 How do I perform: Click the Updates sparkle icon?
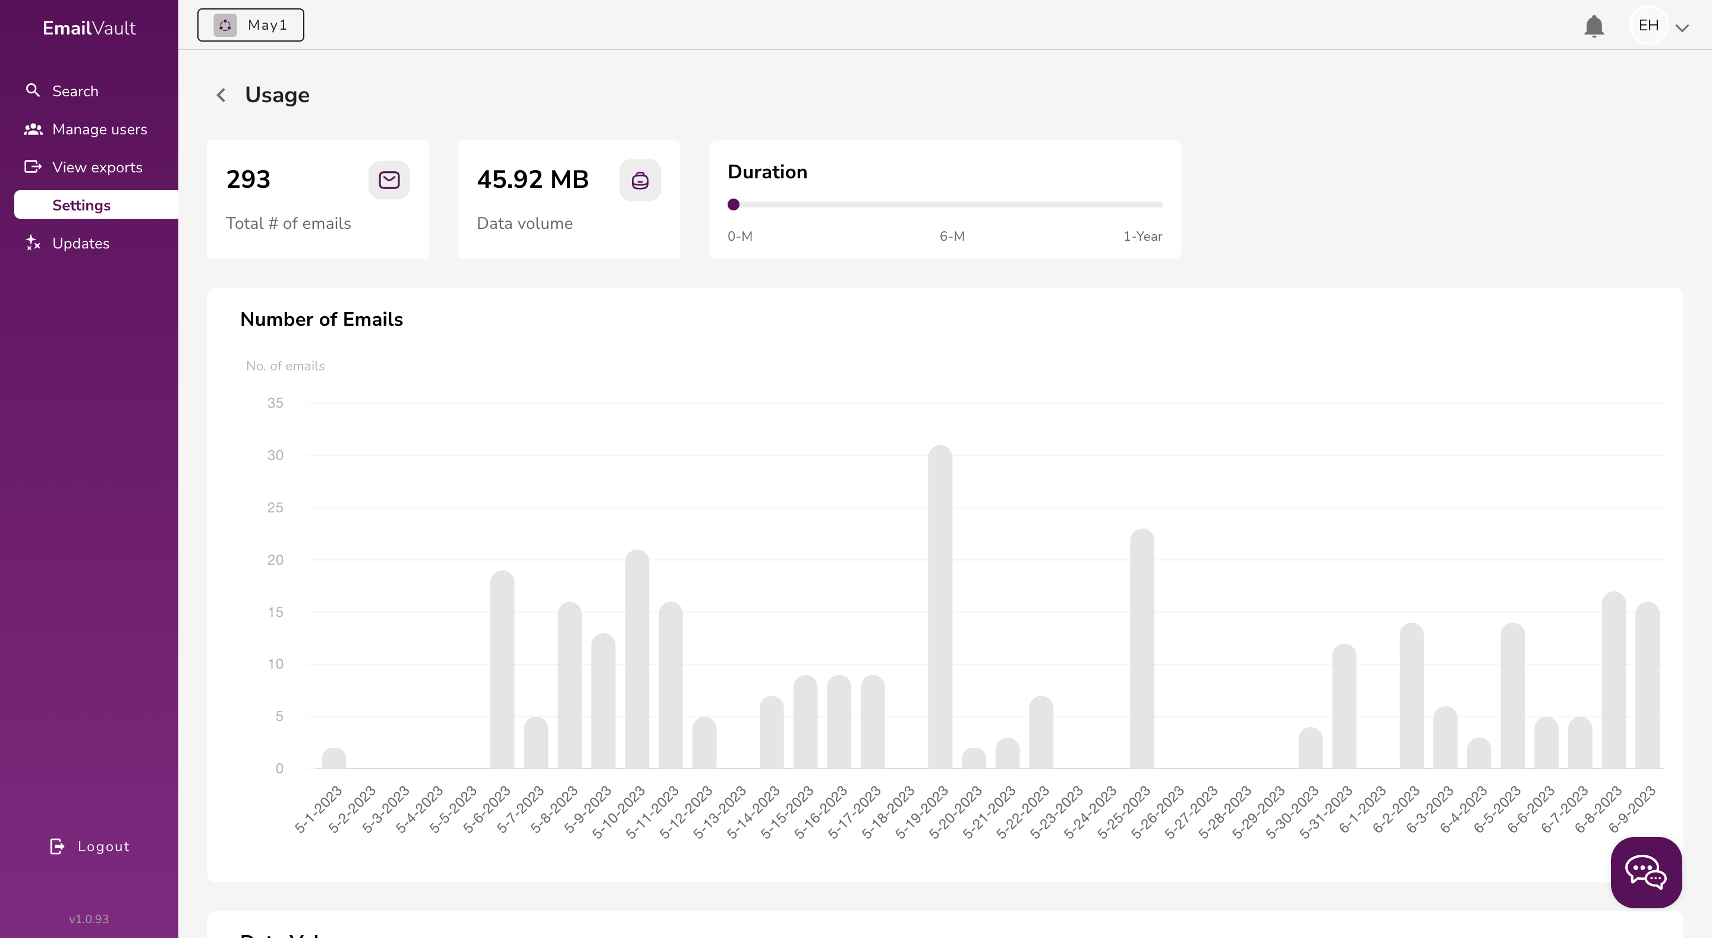(33, 243)
